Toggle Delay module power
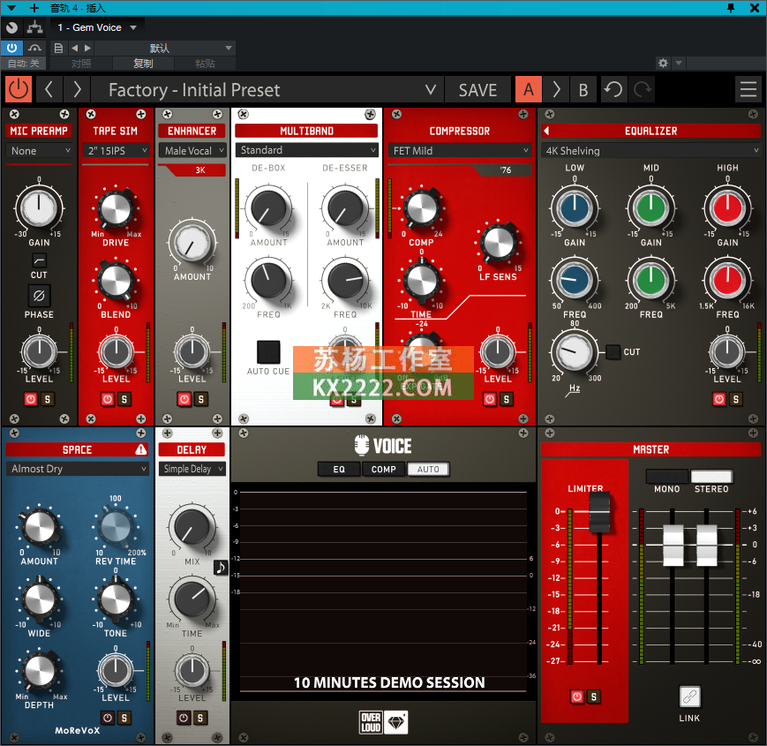This screenshot has width=767, height=746. (x=184, y=718)
